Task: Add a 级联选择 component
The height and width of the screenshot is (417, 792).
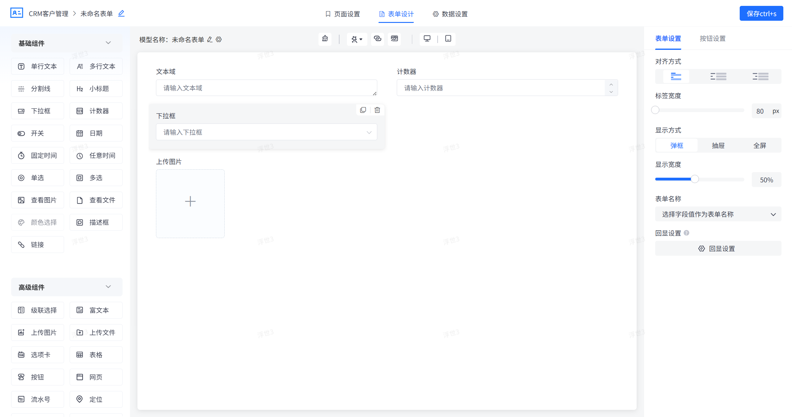Action: [38, 310]
